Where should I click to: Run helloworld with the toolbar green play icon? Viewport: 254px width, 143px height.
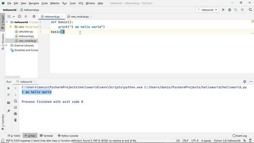pyautogui.click(x=223, y=10)
